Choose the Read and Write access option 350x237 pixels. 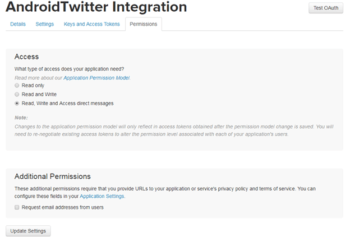point(17,95)
